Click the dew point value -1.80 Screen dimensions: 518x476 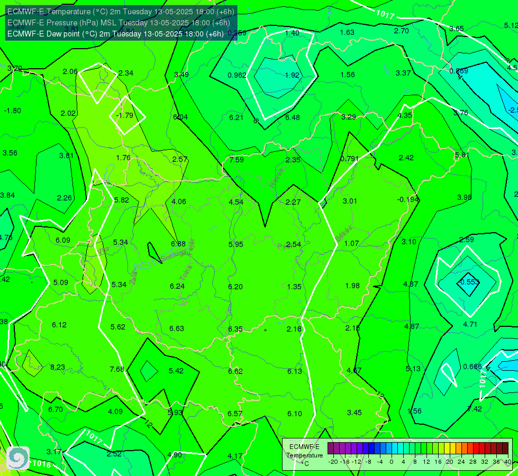pyautogui.click(x=13, y=111)
